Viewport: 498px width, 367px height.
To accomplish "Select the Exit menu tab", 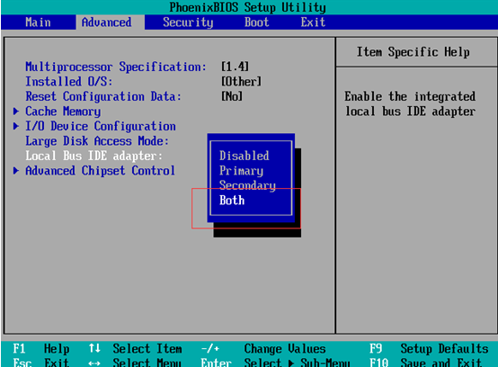I will click(313, 22).
